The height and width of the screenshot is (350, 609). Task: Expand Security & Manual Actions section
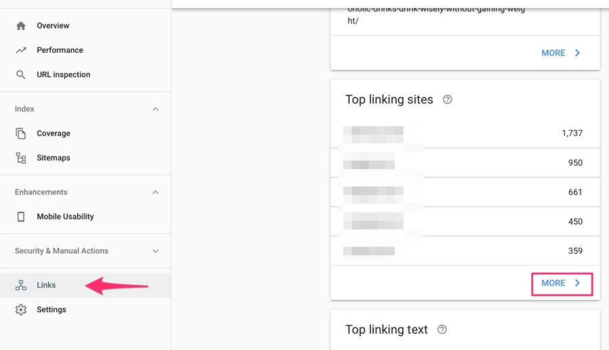pyautogui.click(x=156, y=251)
